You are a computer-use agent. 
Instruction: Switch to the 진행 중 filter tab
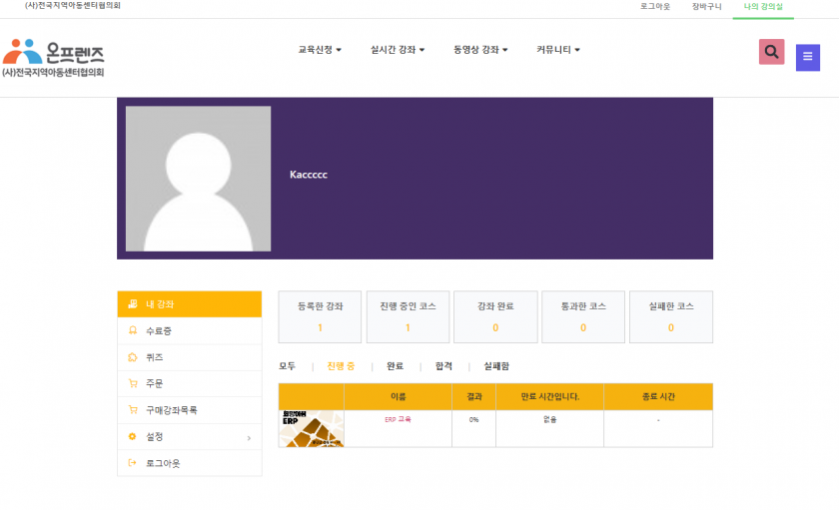(x=341, y=366)
